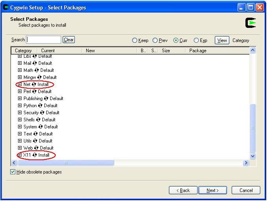Click the Current column header

(x=59, y=51)
